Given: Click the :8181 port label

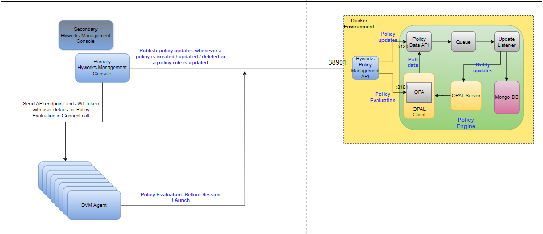Looking at the screenshot, I should click(402, 87).
